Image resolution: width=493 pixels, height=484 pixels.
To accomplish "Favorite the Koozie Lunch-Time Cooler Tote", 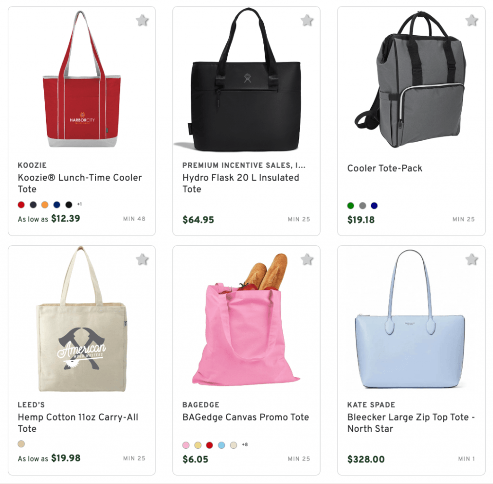I will click(x=142, y=21).
